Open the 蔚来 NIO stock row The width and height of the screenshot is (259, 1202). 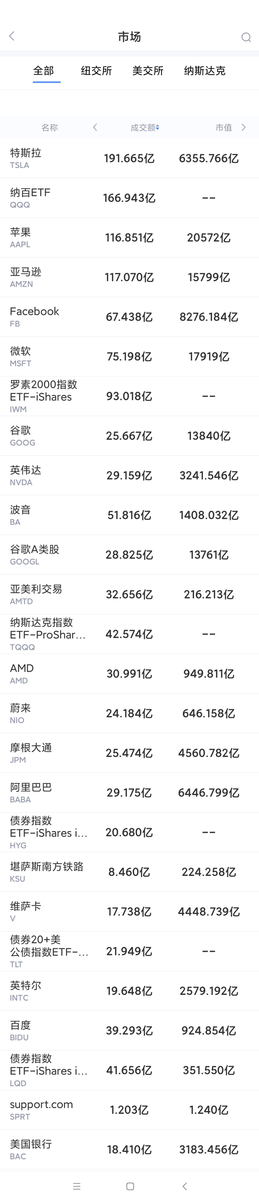click(x=129, y=713)
